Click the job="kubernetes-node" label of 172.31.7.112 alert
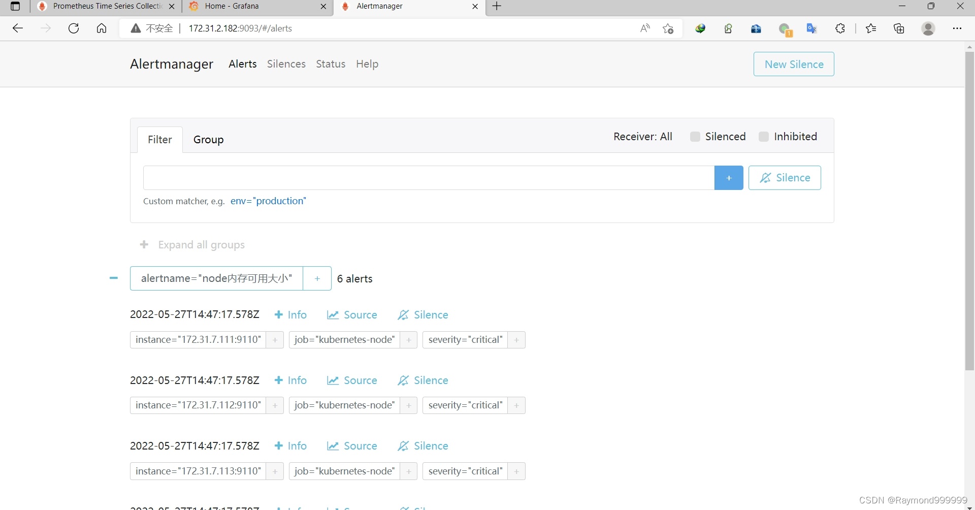Image resolution: width=975 pixels, height=510 pixels. 344,405
